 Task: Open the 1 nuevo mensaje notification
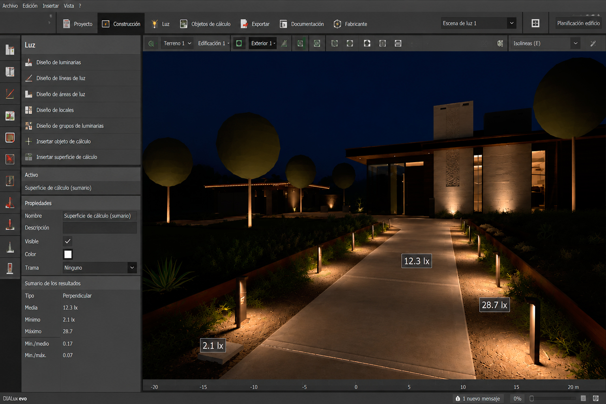click(478, 398)
